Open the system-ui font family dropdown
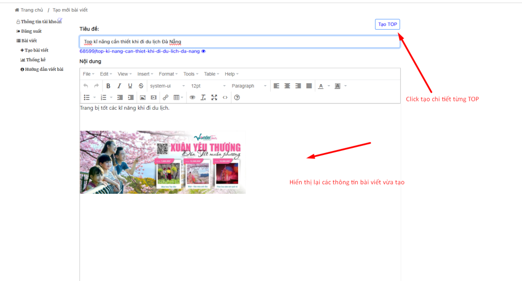Screen dimensions: 522x281 point(167,86)
